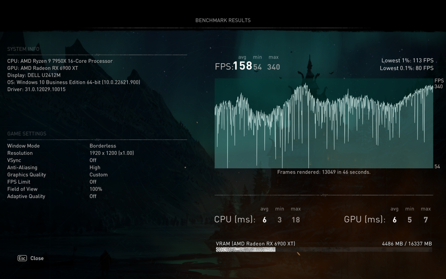The height and width of the screenshot is (279, 446).
Task: Click the CPU max value 18
Action: (296, 220)
